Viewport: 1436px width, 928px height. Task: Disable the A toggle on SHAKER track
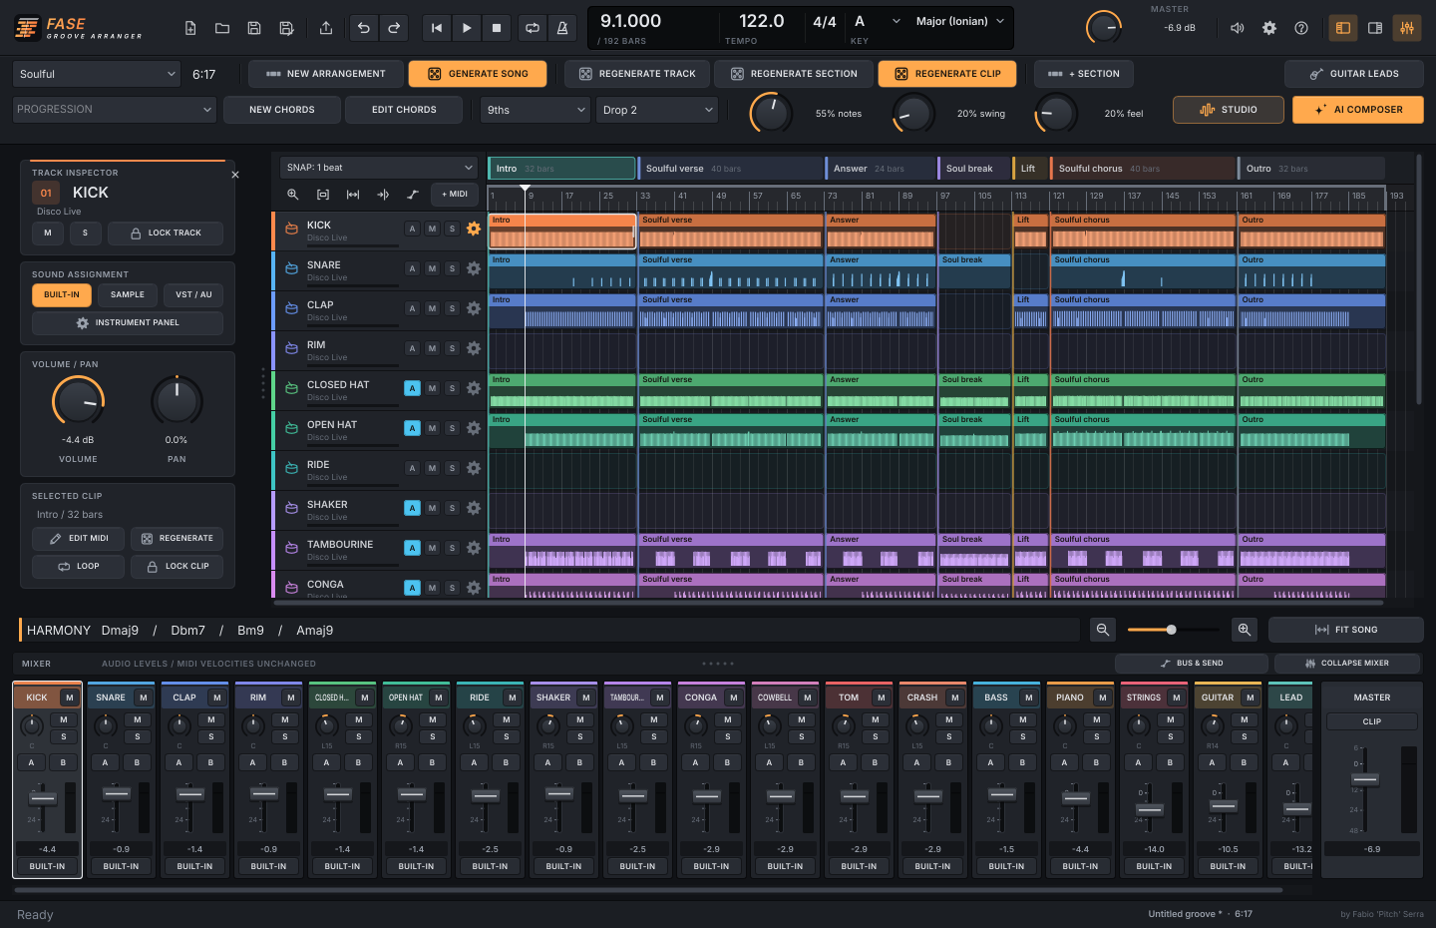(x=412, y=508)
